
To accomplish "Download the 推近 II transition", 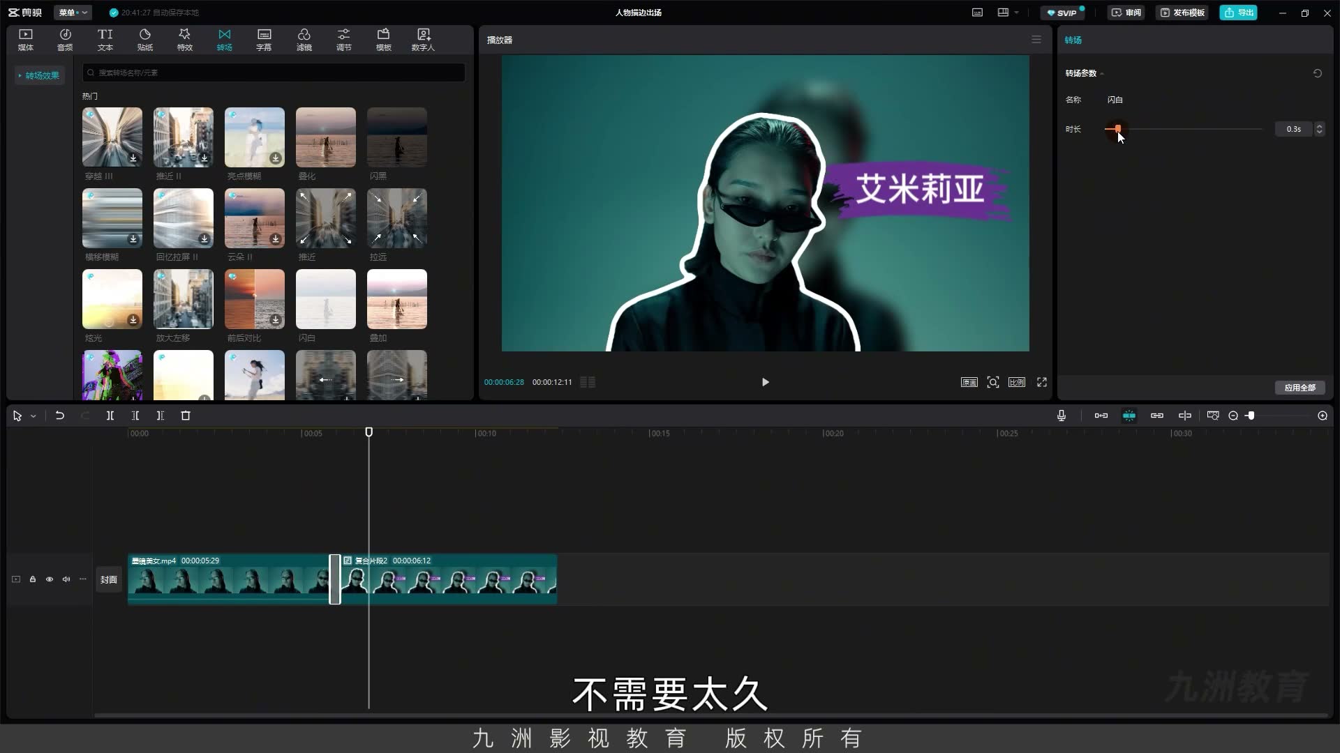I will coord(204,158).
